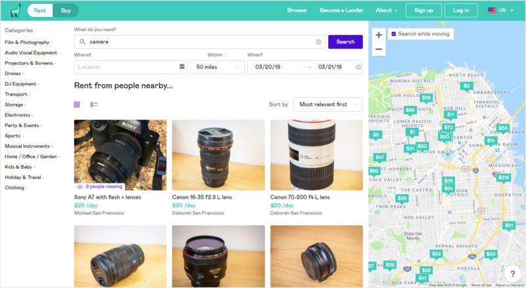
Task: Expand the Drones category
Action: tap(14, 74)
